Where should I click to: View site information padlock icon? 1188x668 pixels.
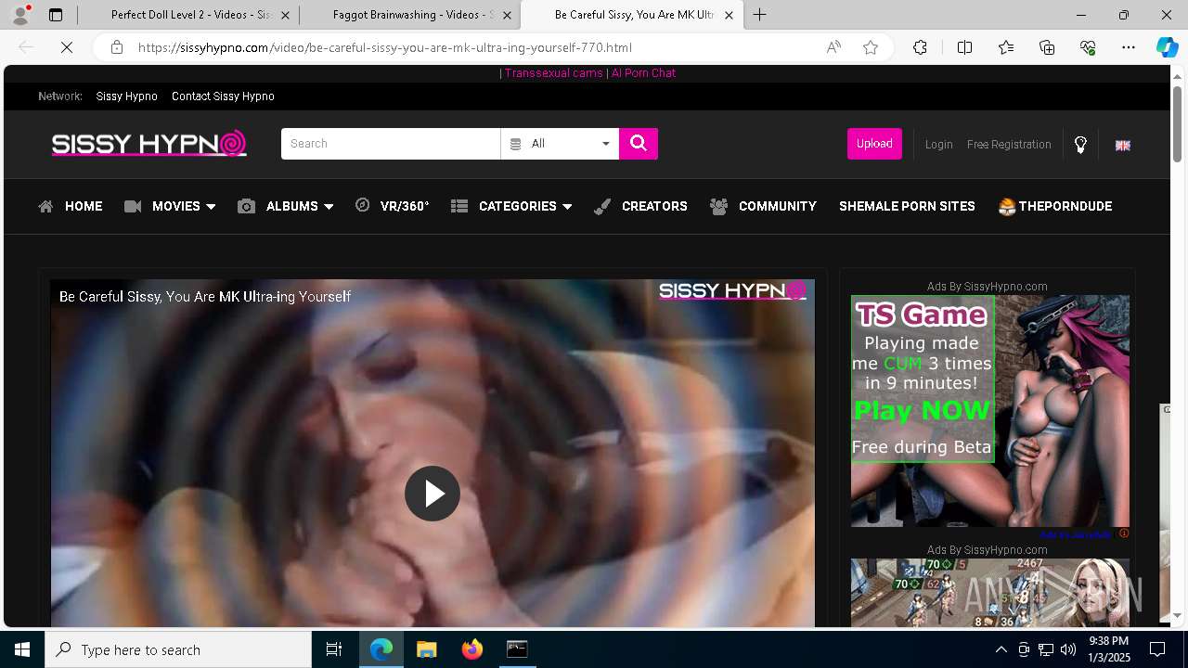pyautogui.click(x=117, y=47)
